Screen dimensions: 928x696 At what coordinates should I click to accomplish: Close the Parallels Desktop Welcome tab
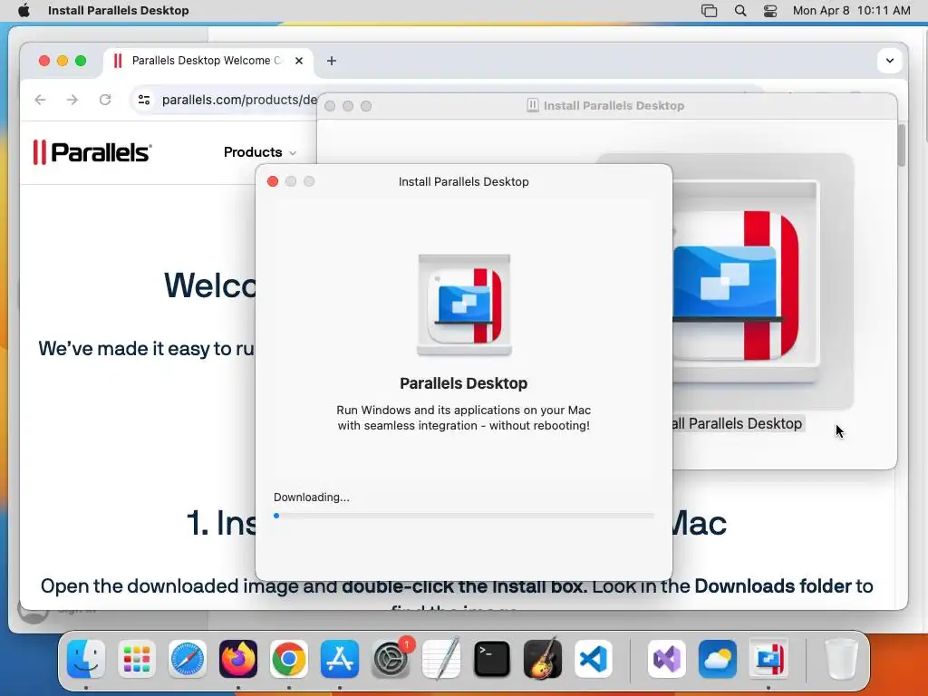click(299, 61)
